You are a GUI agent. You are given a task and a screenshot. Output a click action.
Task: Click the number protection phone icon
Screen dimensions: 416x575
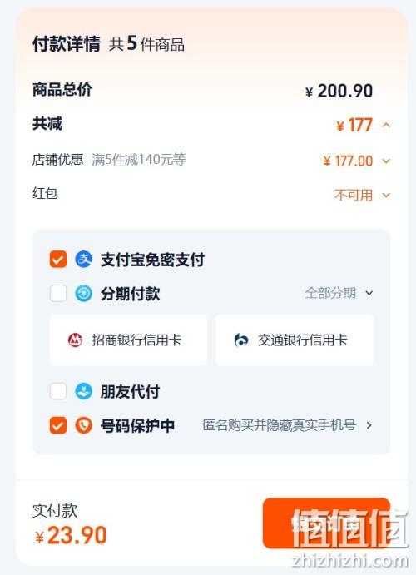[x=83, y=425]
